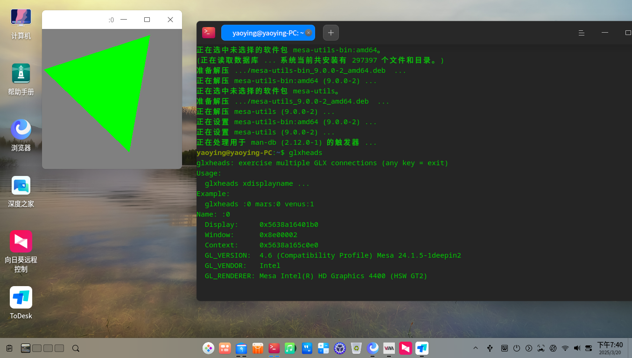
Task: Click the green triangle in the glxheads window
Action: pos(109,86)
